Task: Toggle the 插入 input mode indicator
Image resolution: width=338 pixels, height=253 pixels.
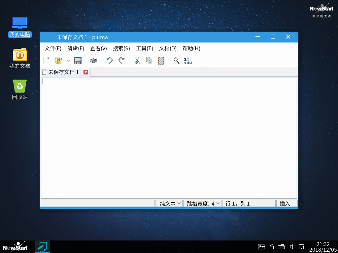Action: [285, 204]
